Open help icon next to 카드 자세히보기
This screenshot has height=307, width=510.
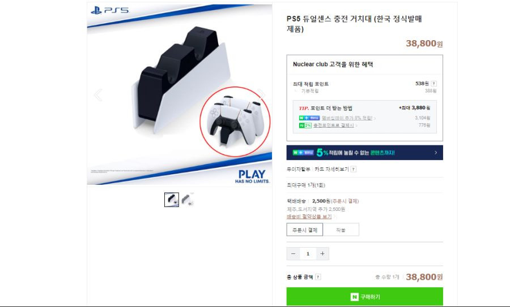354,169
